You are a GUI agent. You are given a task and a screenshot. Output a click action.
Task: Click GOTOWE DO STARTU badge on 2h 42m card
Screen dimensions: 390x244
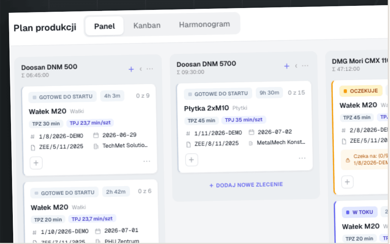click(x=64, y=193)
